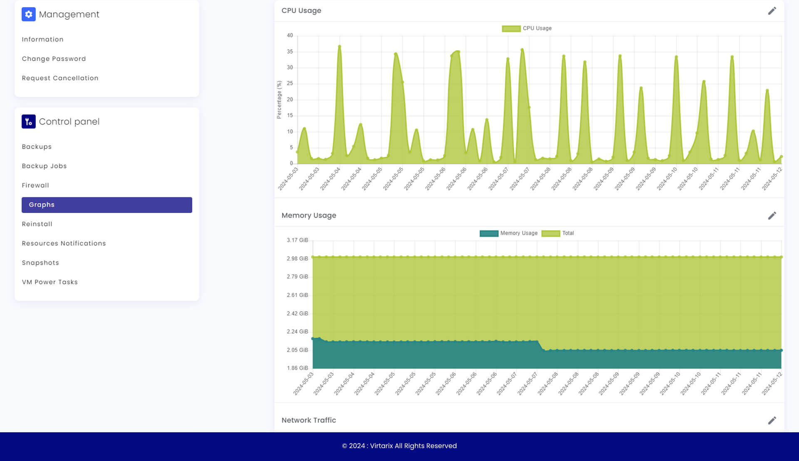Open Request Cancellation

pyautogui.click(x=60, y=78)
